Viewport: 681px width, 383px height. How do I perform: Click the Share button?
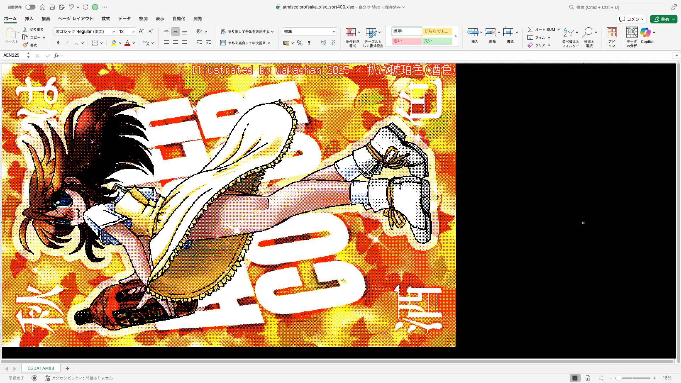point(661,19)
